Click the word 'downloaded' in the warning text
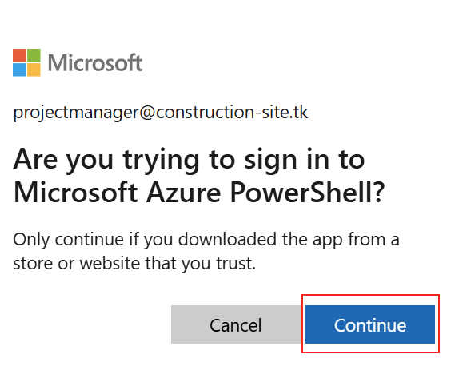 click(227, 239)
